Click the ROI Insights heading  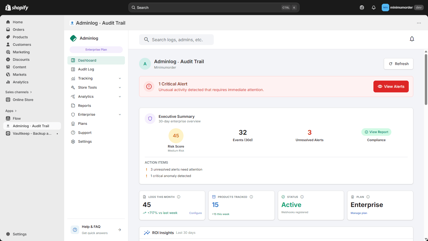(163, 233)
